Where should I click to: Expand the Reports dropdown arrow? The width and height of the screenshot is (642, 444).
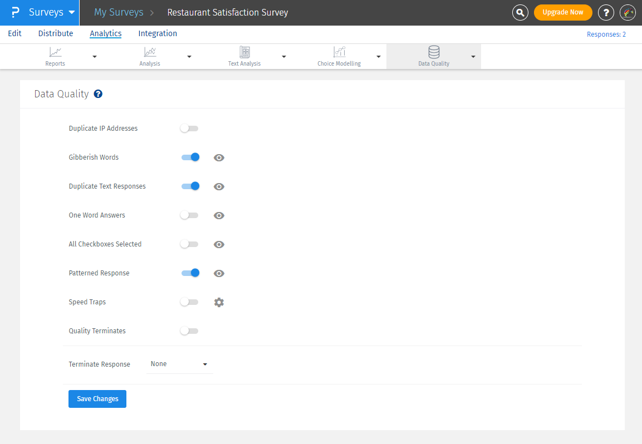pyautogui.click(x=94, y=57)
